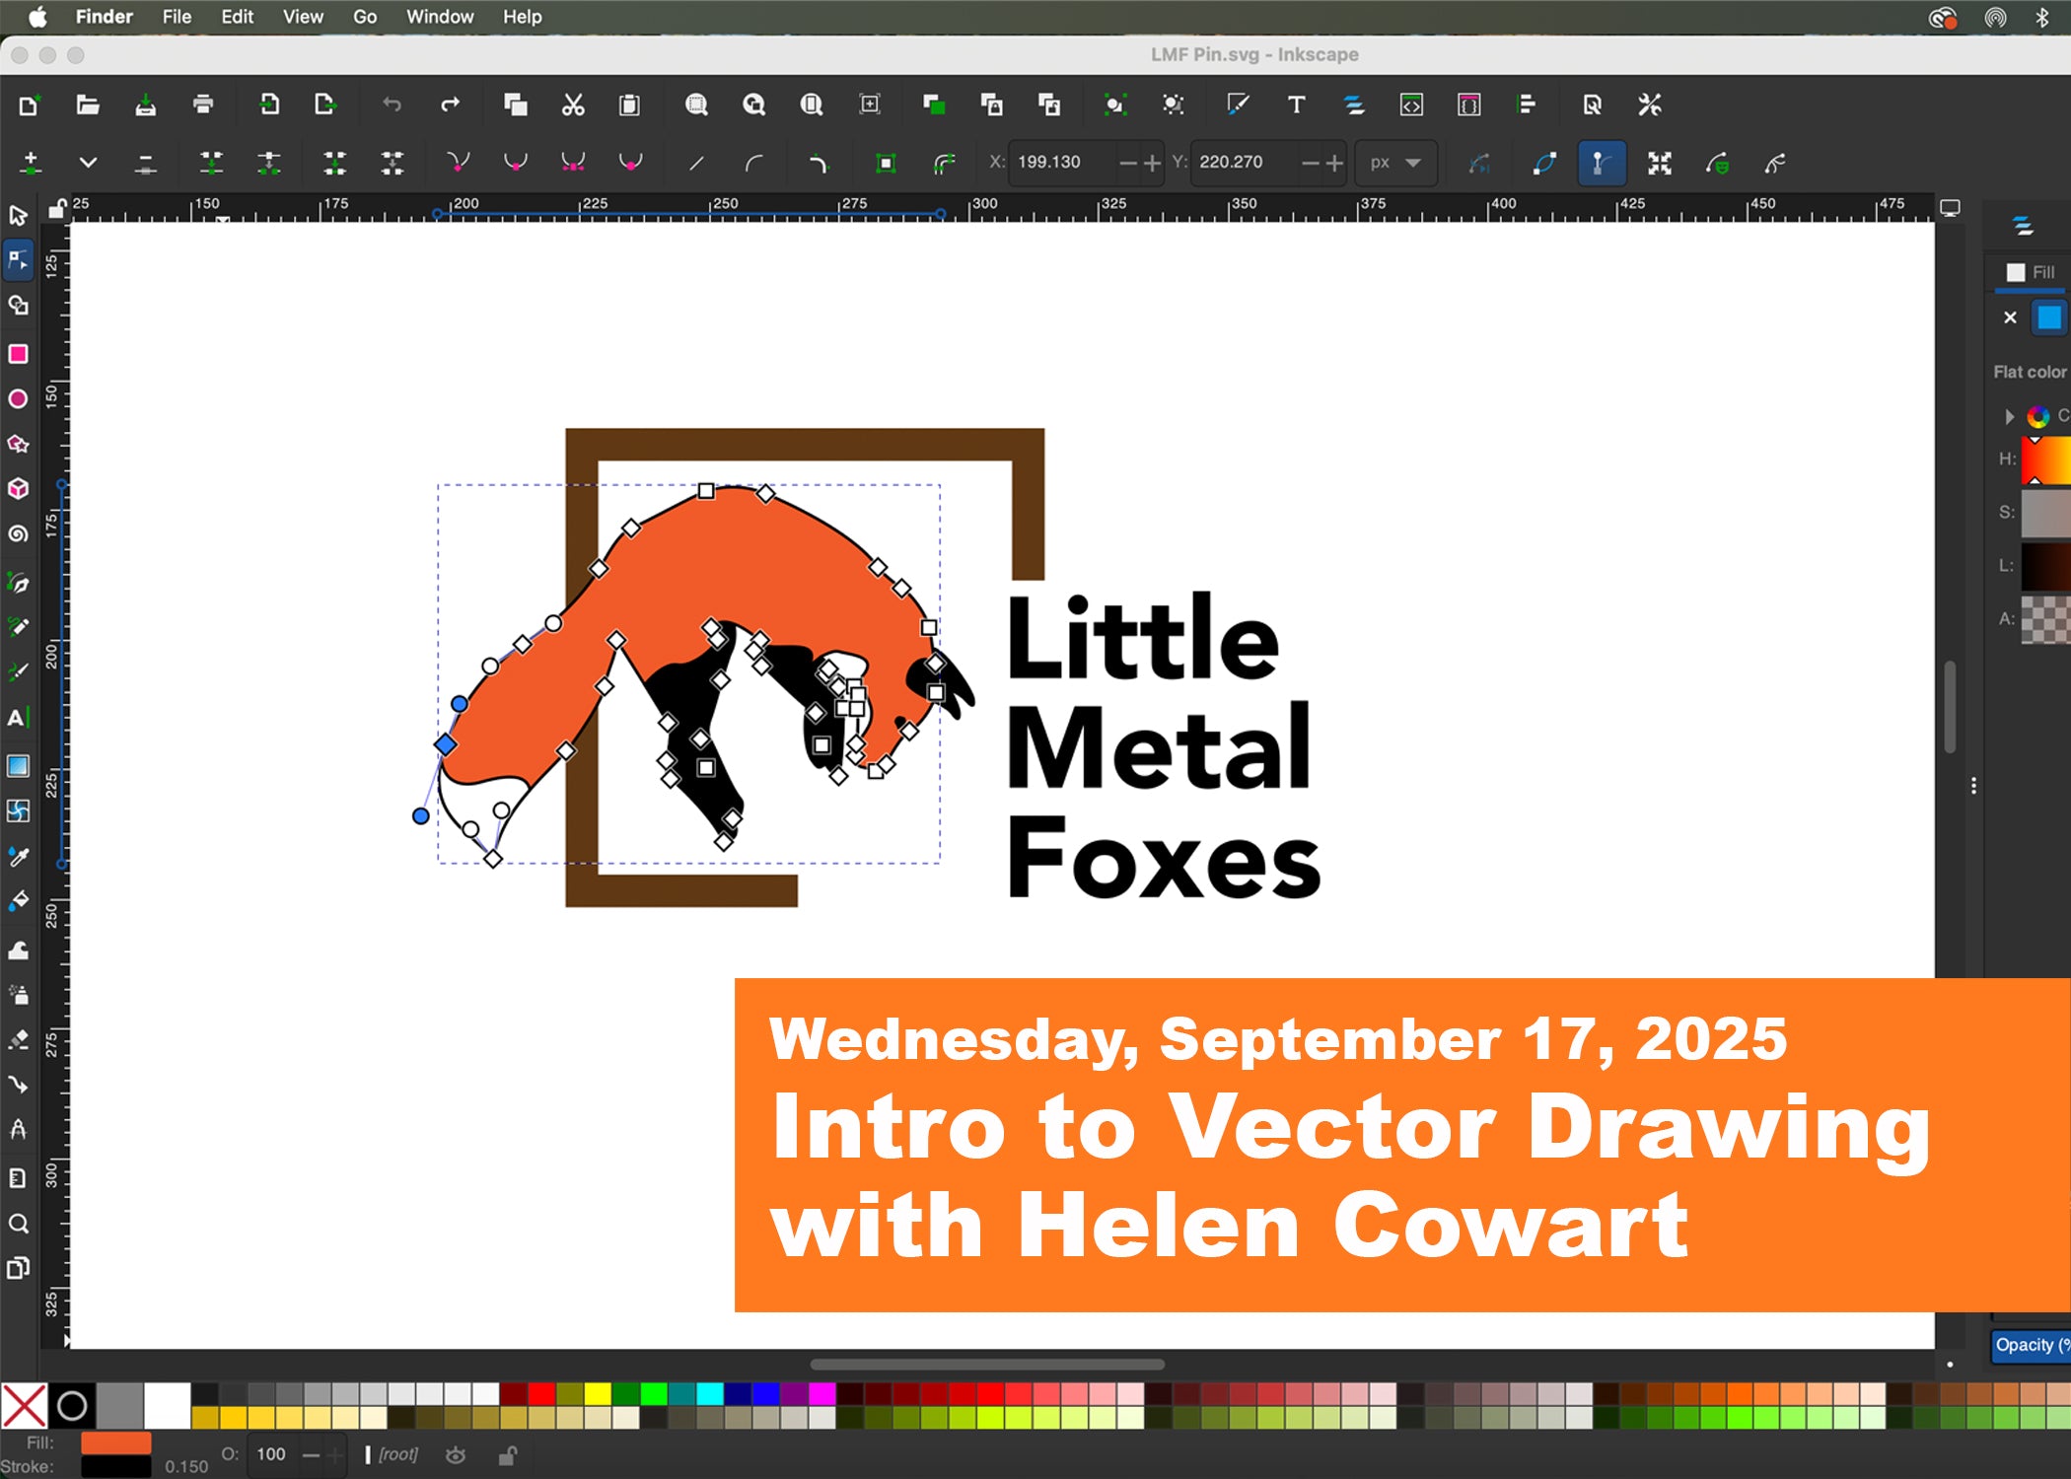The image size is (2071, 1479).
Task: Open Text and Font dialog icon
Action: tap(1296, 105)
